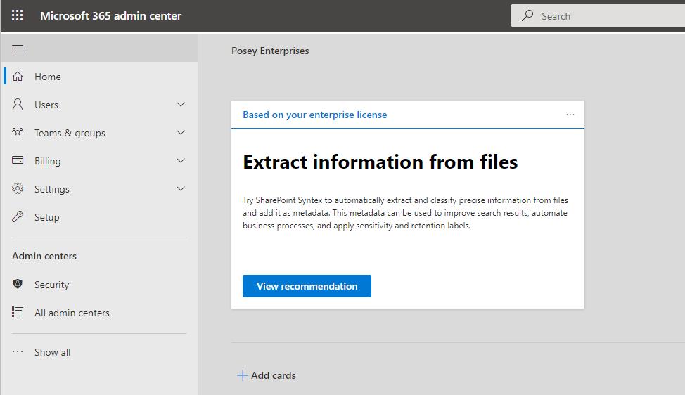
Task: Open All admin centers link
Action: [x=100, y=313]
